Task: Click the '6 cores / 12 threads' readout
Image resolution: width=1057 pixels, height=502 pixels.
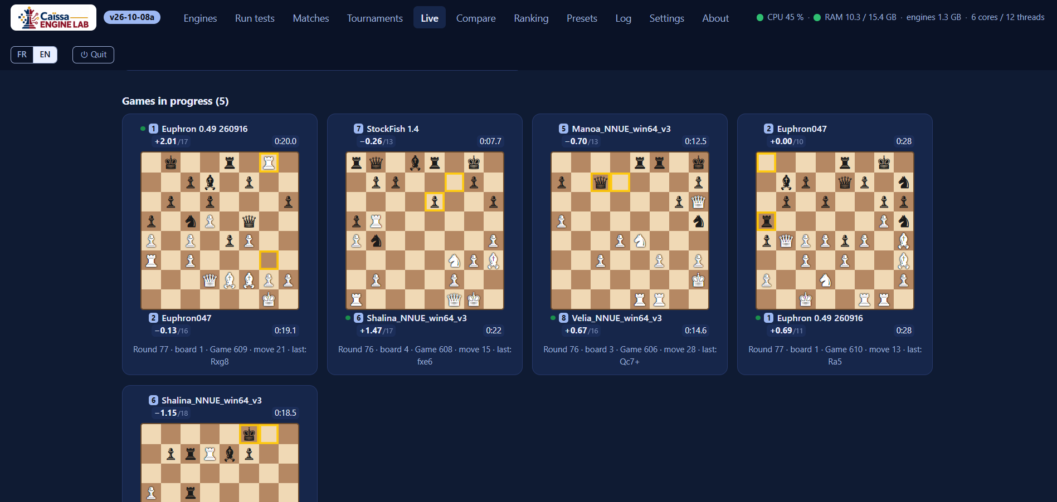Action: pos(1008,17)
